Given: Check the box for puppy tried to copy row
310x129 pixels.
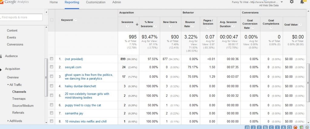Looking at the screenshot, I should tap(51, 105).
